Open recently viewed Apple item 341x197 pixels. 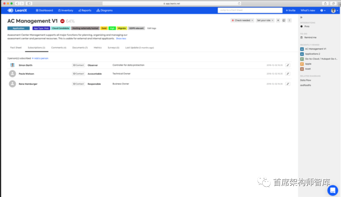pos(306,64)
